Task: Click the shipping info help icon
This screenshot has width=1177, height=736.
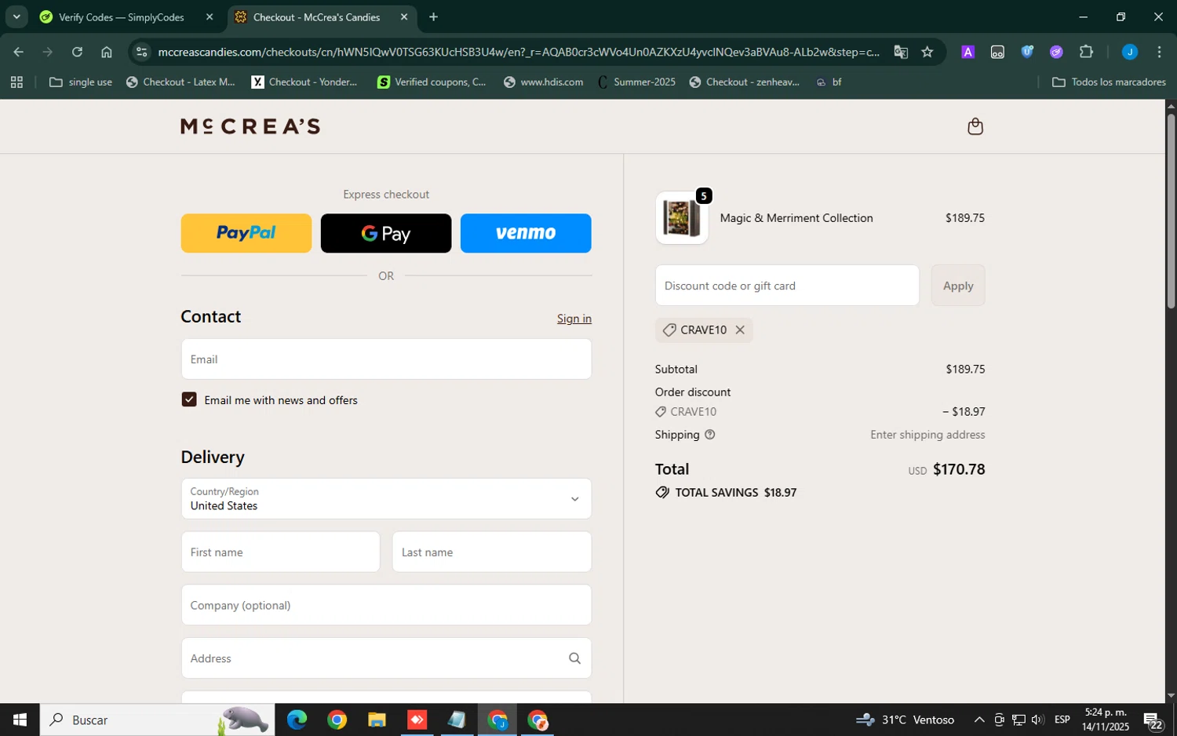Action: [710, 435]
